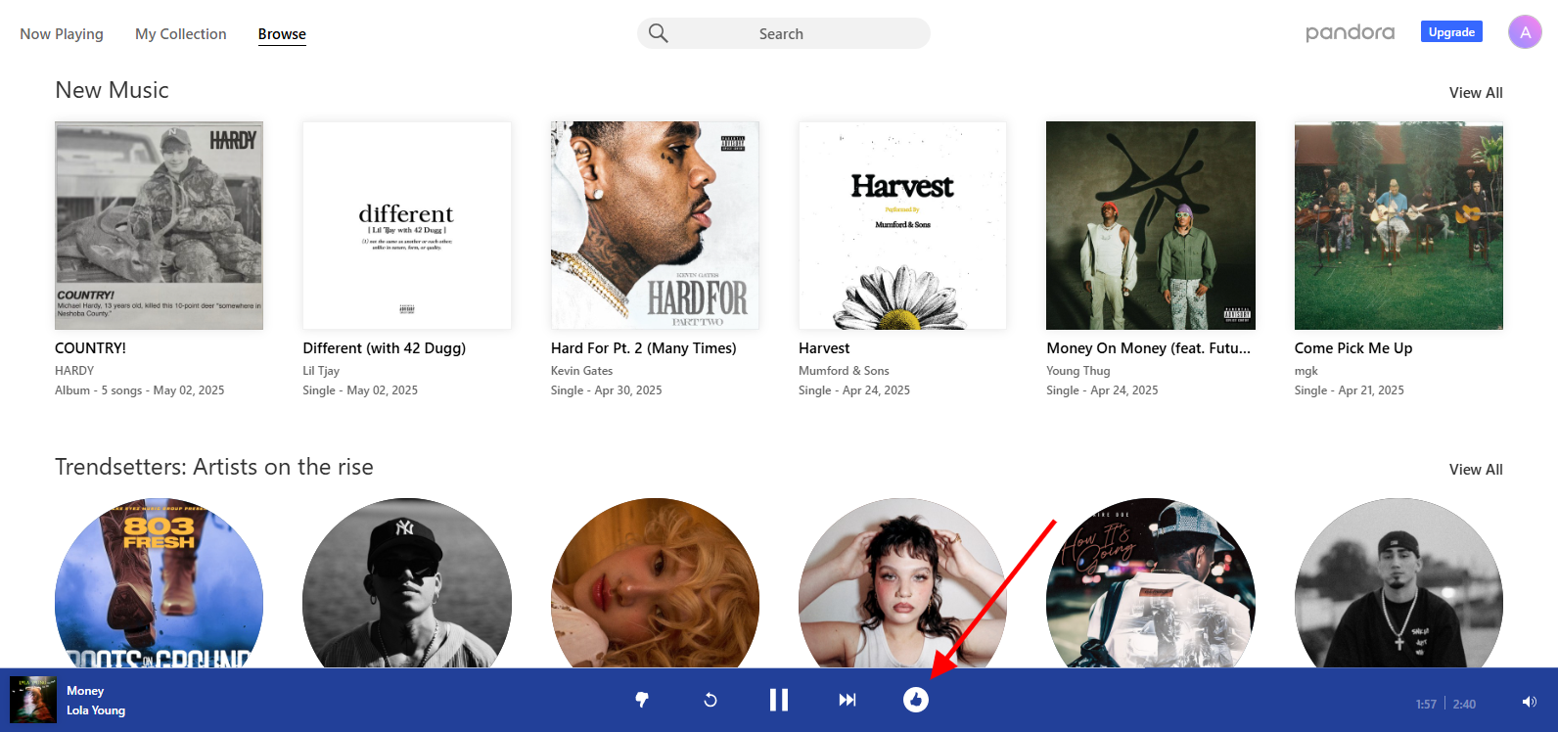Click Different (with 42 Dugg) title
Screen dimensions: 1558x732
click(x=385, y=348)
